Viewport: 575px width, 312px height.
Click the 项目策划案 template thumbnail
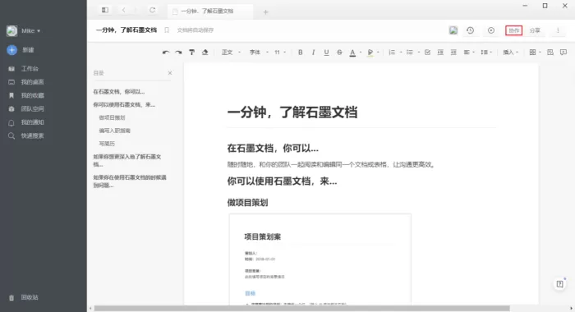(320, 259)
